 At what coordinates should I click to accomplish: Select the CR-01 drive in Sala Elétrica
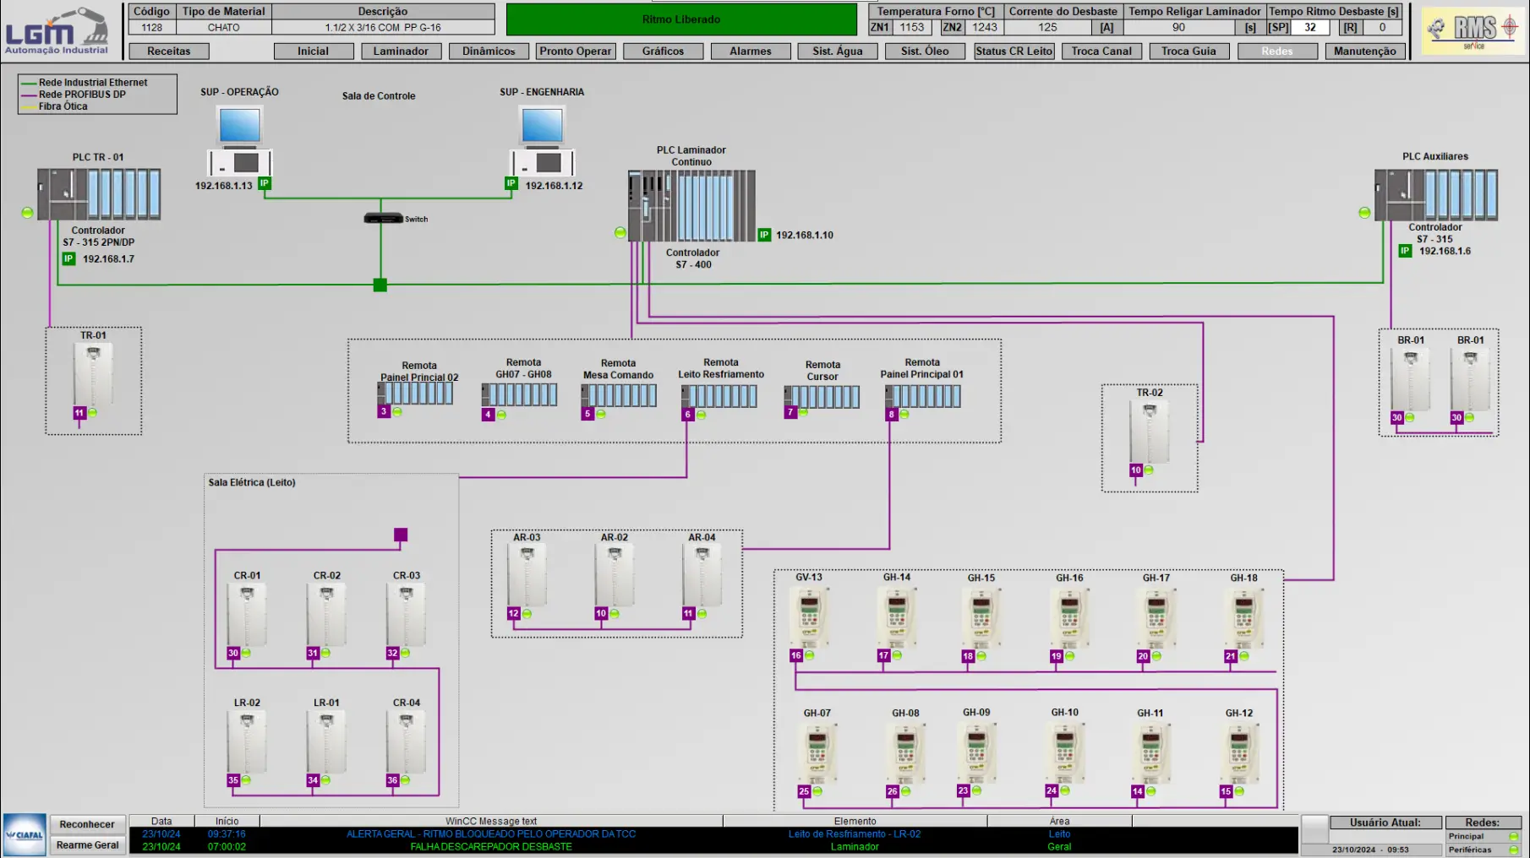click(x=247, y=615)
